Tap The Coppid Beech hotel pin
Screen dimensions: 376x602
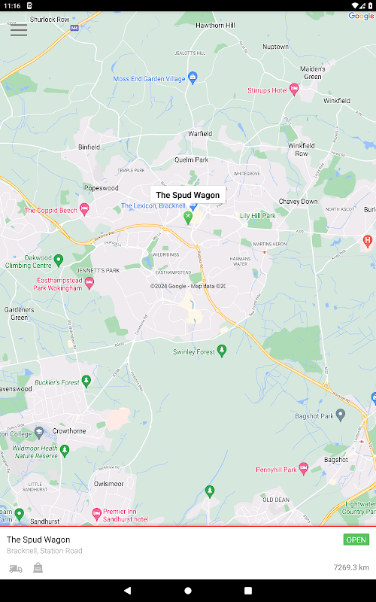point(84,209)
